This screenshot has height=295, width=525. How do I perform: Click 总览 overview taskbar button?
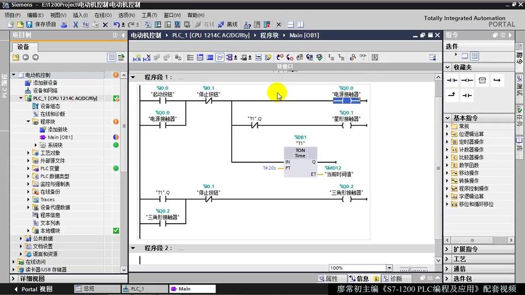point(97,289)
